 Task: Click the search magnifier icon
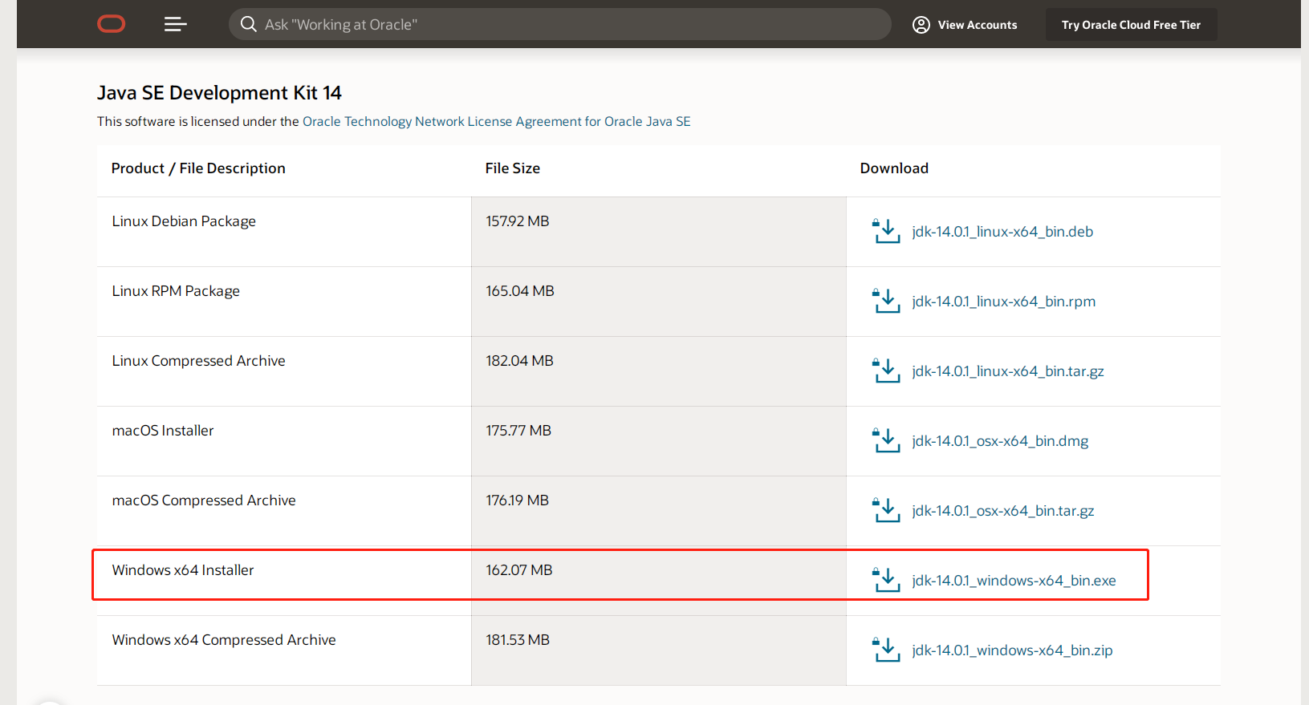[x=249, y=24]
